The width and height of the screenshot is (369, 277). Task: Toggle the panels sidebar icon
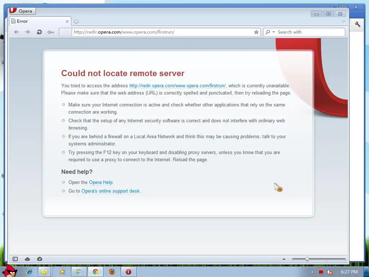coord(15,259)
